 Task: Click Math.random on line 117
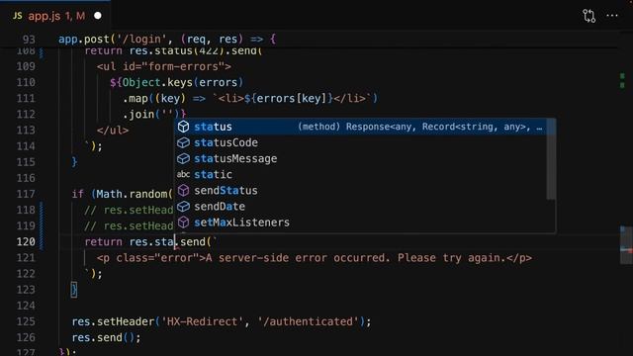coord(132,194)
